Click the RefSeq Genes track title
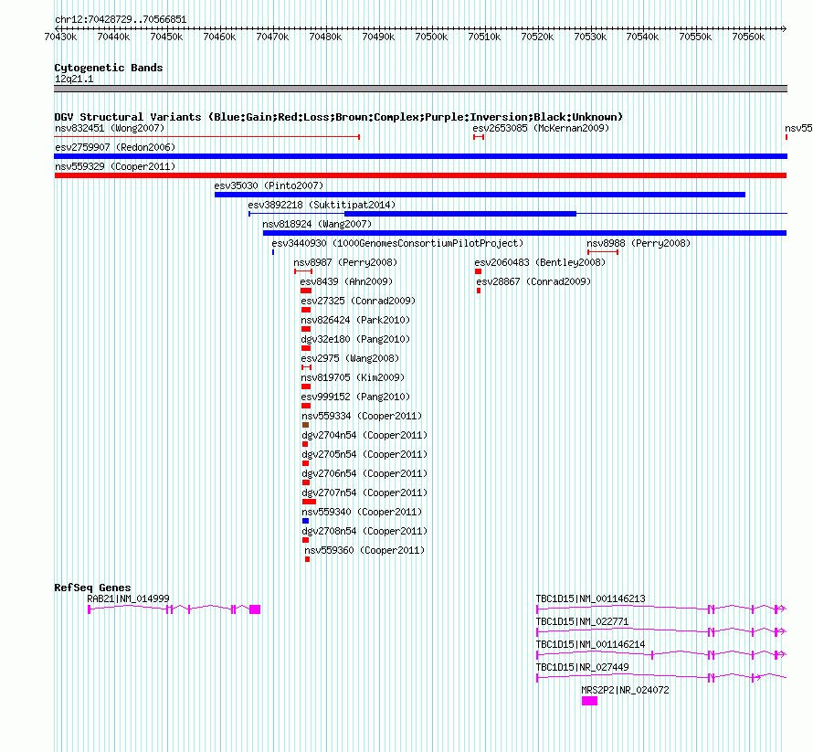 [92, 588]
